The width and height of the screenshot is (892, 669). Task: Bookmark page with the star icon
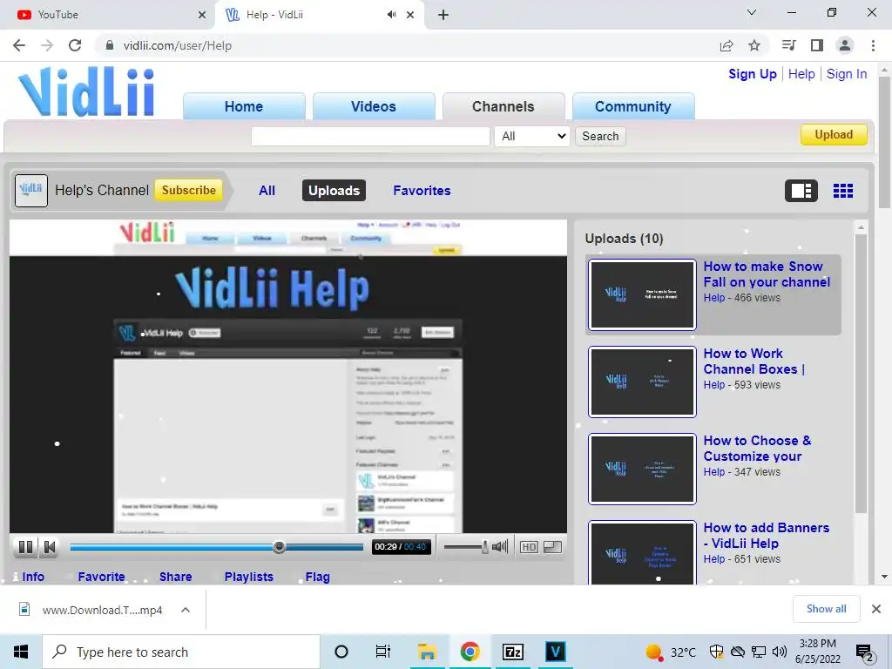click(754, 45)
